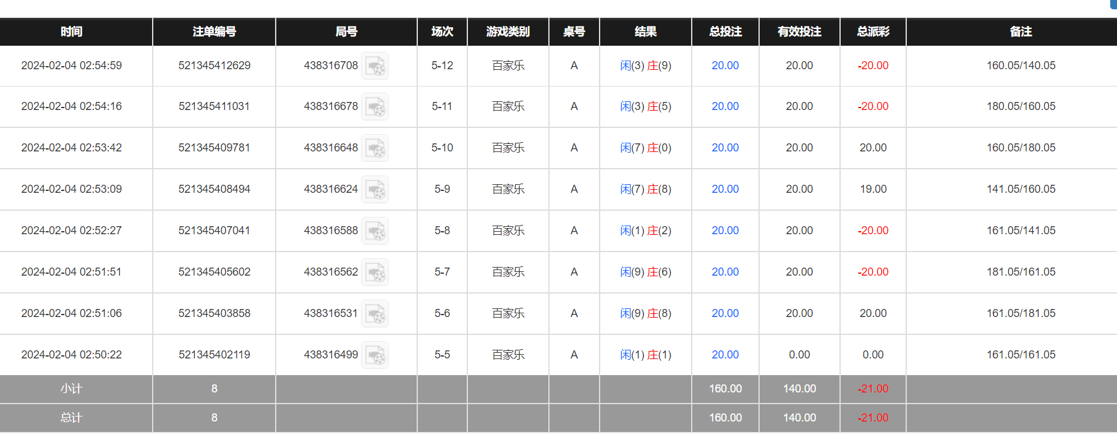Select bet number 521345412629
The image size is (1117, 440).
pyautogui.click(x=214, y=66)
